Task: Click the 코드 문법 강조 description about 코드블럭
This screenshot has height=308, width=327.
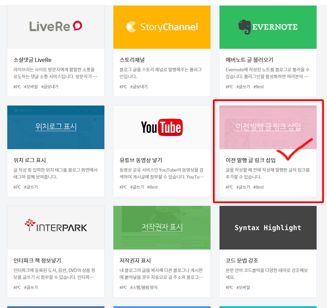Action: click(x=267, y=273)
